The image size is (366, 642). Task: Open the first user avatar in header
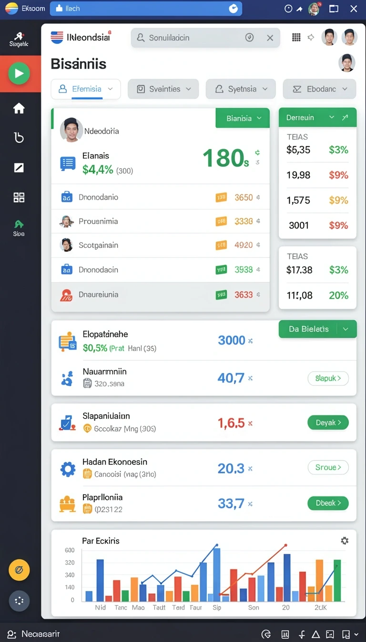(x=329, y=37)
